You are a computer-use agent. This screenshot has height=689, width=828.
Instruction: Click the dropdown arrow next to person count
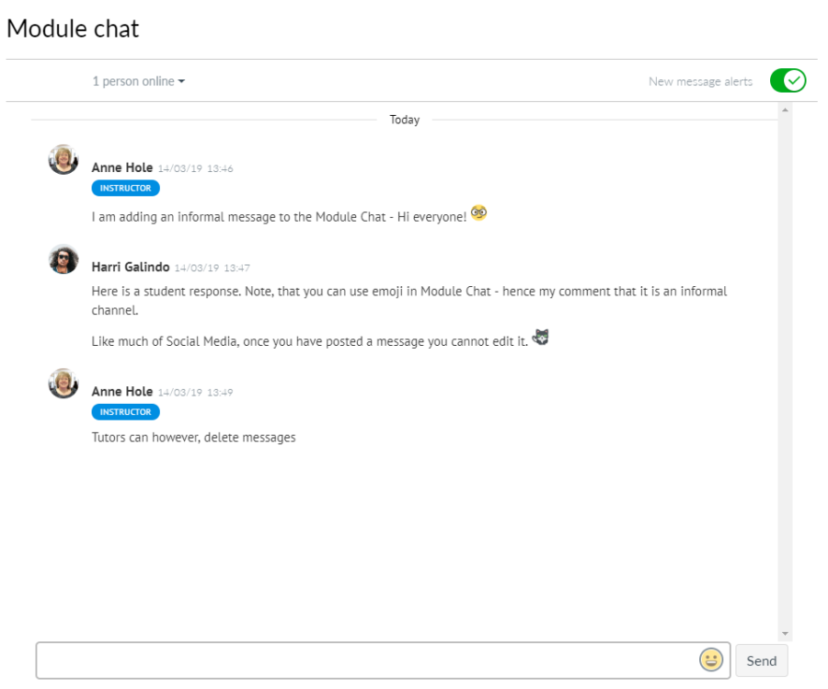click(181, 81)
